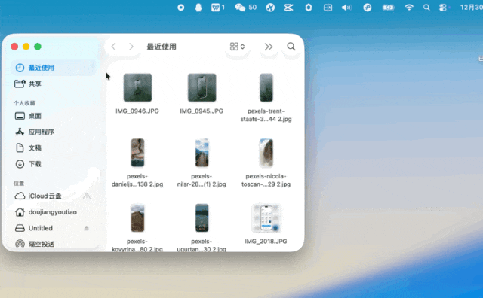Click the hexagon menu bar icon
Viewport: 483px width, 298px height.
(309, 8)
